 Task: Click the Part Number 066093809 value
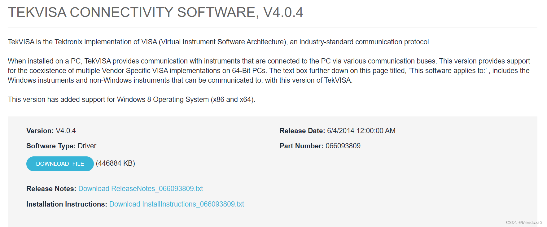[343, 146]
